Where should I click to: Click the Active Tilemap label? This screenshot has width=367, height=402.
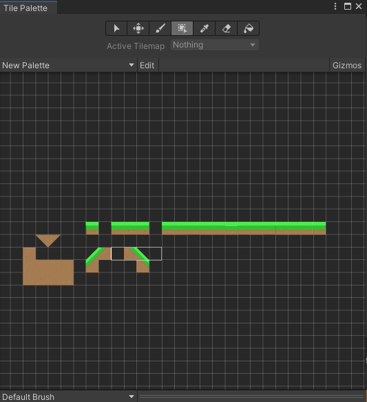(x=136, y=46)
